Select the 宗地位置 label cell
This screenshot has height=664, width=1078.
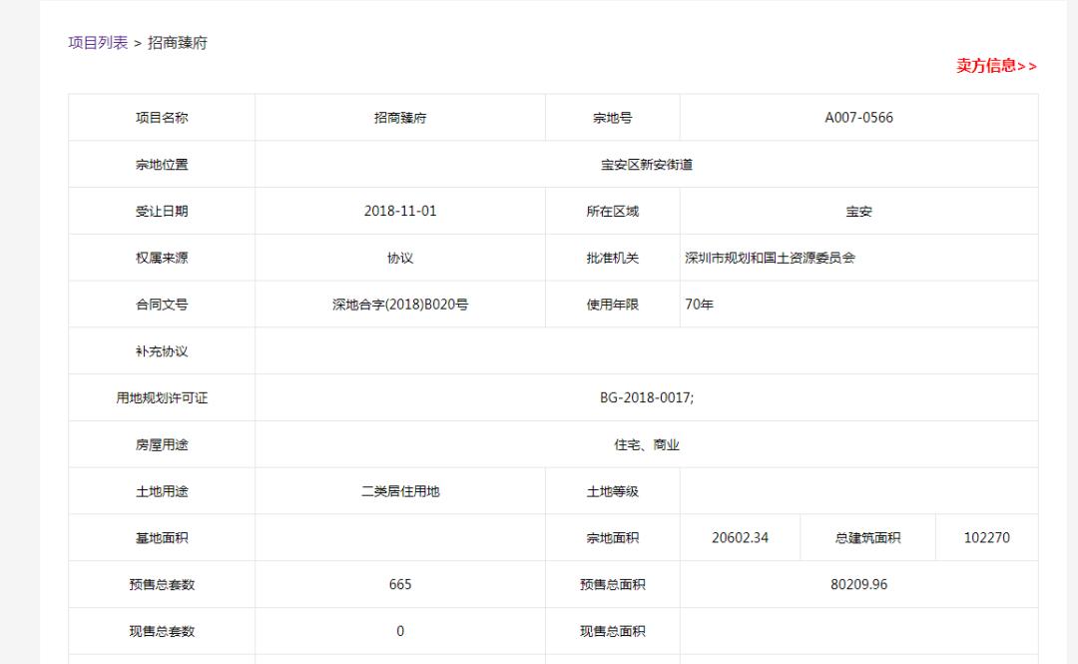point(162,165)
